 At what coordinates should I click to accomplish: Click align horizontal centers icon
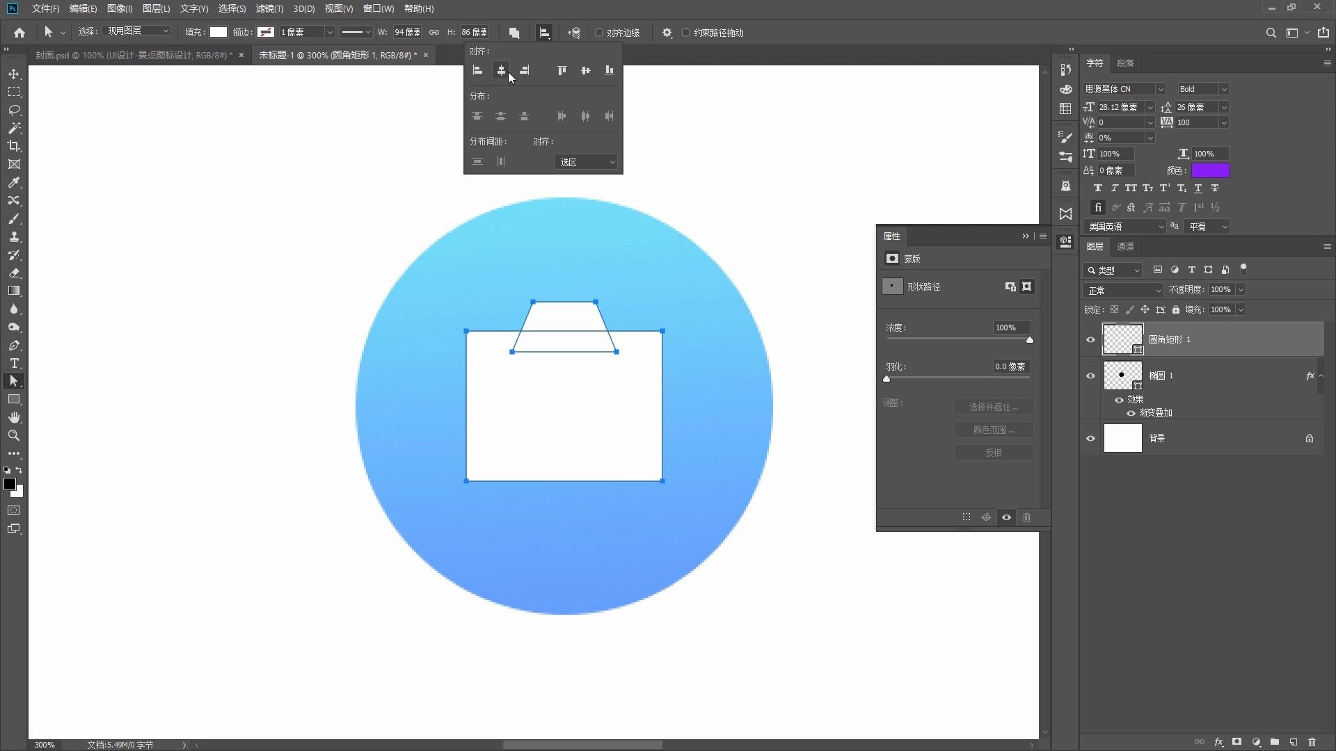(501, 70)
